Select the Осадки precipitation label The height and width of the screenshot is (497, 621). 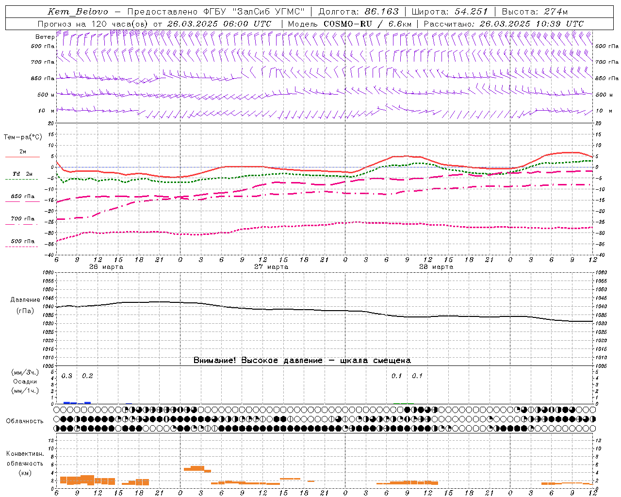tap(25, 381)
